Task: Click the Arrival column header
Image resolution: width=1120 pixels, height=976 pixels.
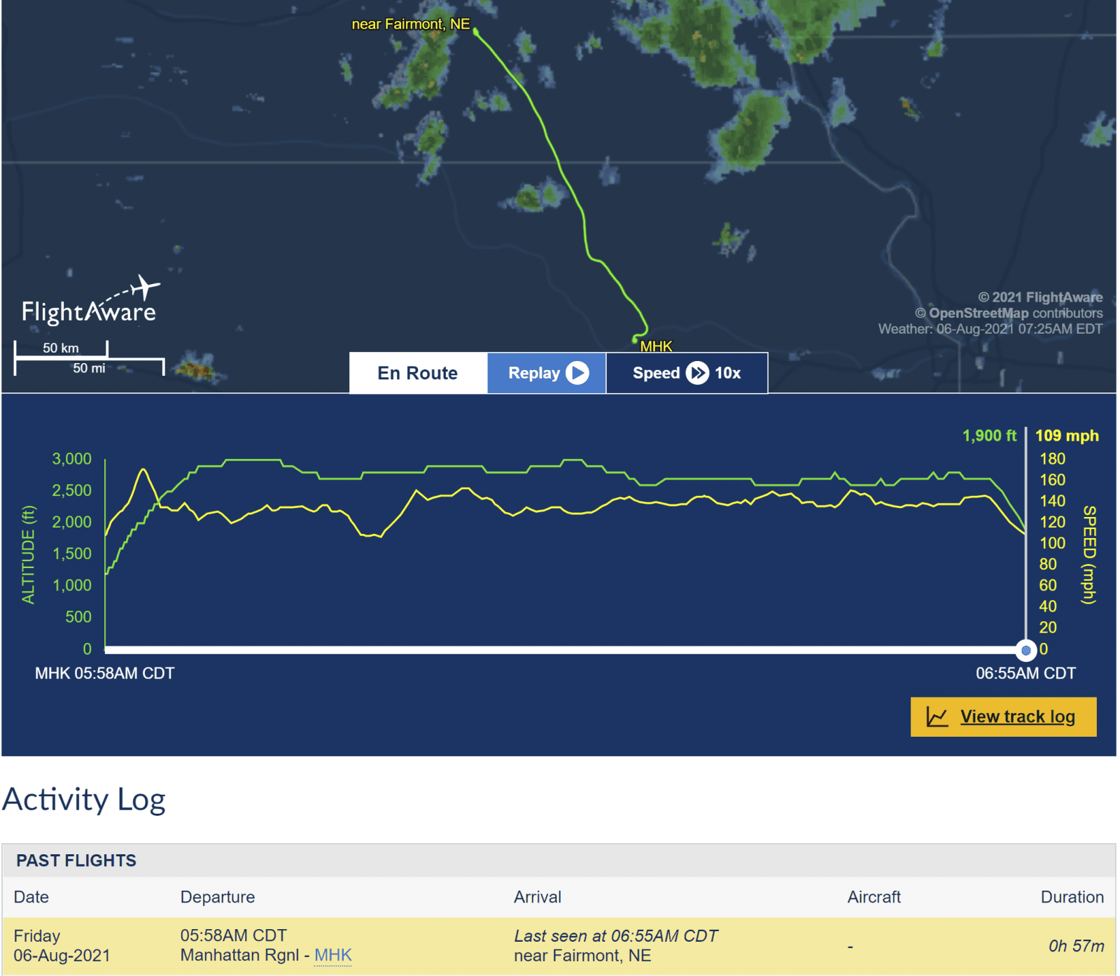Action: pos(538,897)
